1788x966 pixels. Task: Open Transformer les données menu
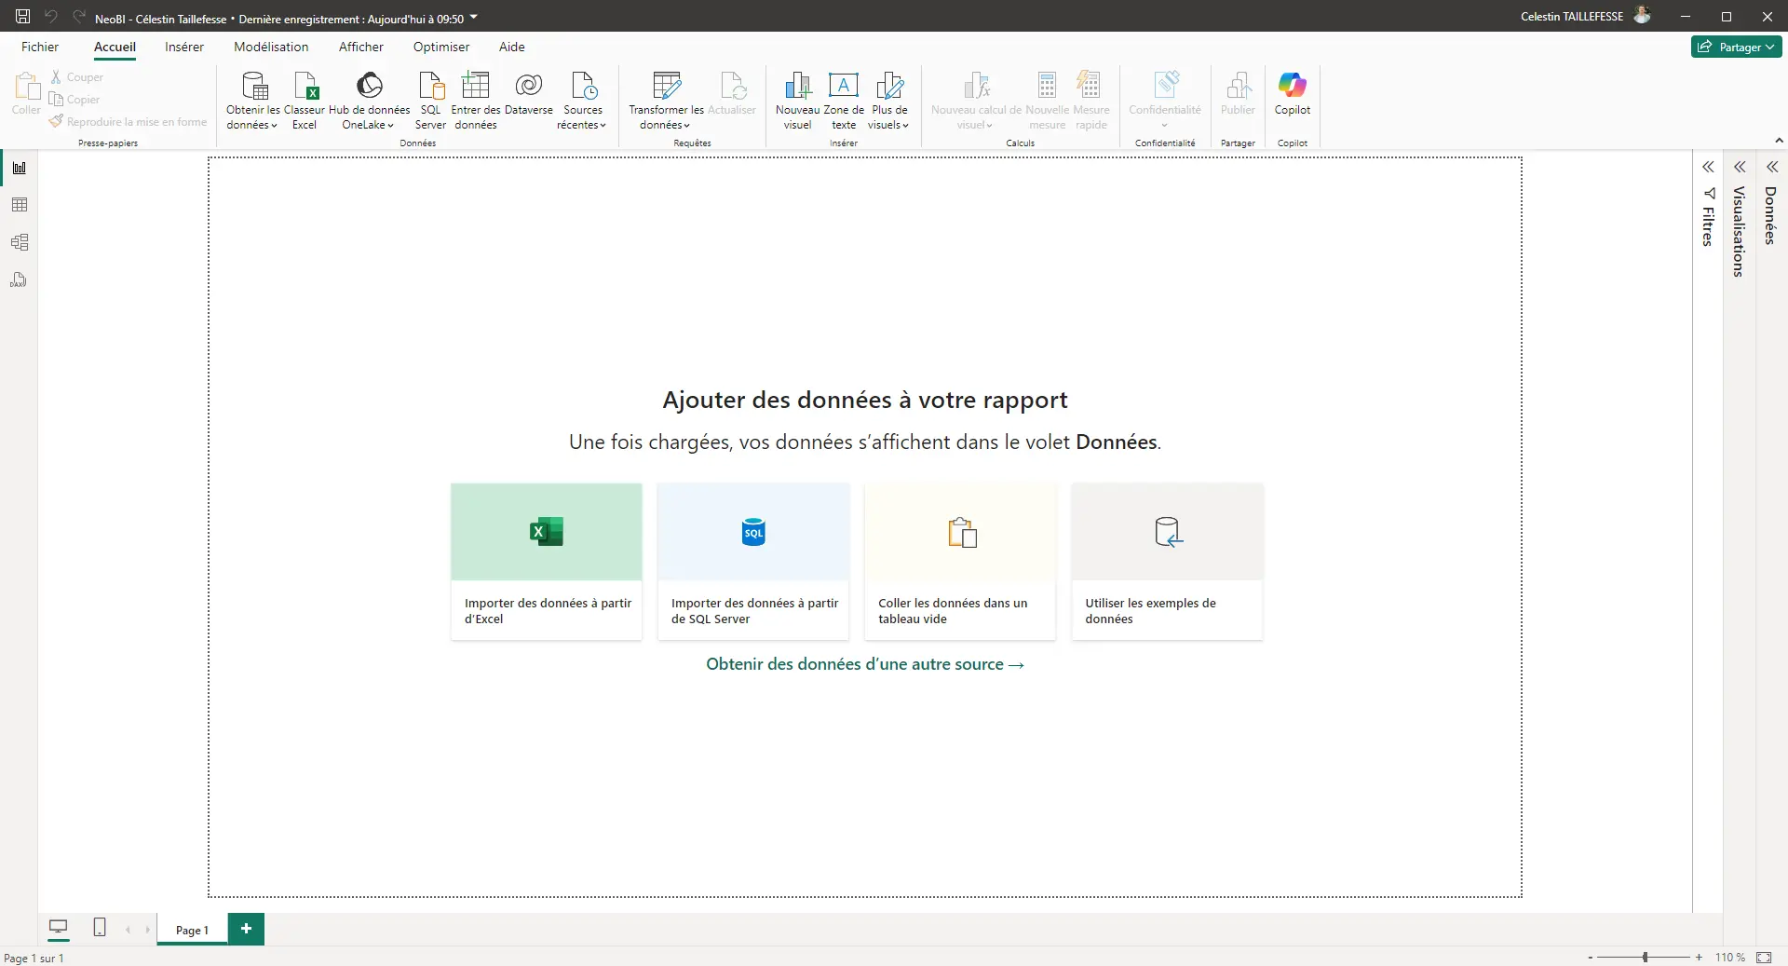pos(666,101)
